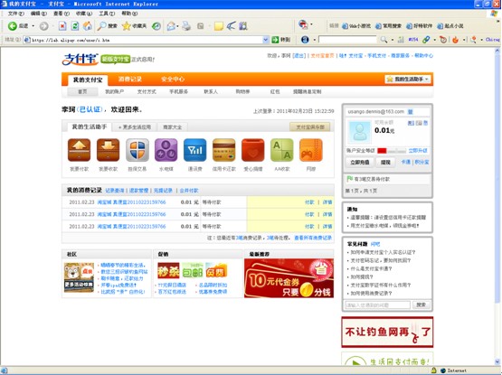The height and width of the screenshot is (375, 502).
Task: Click 付款 link in first transaction row
Action: tap(309, 202)
